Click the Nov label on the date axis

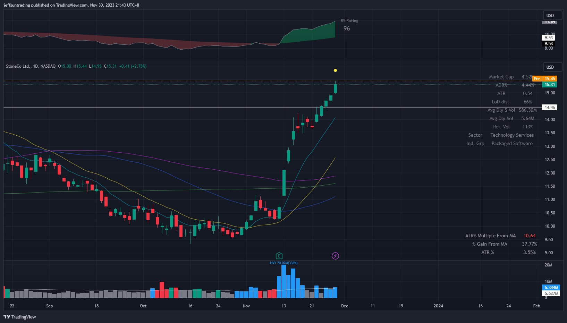click(246, 306)
